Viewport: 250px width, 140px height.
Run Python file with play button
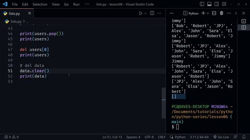click(141, 13)
